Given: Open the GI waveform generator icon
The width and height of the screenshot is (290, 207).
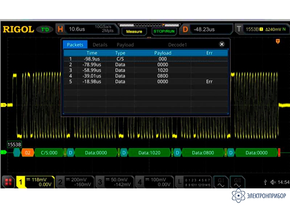Looking at the screenshot, I should pyautogui.click(x=221, y=182).
